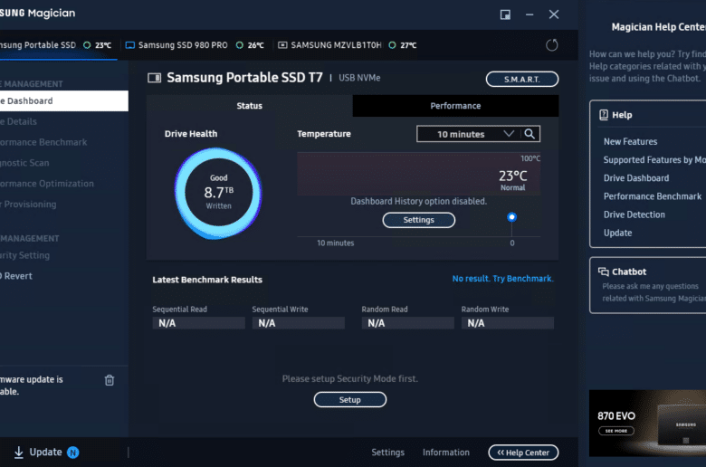Open PSID Revert in sidebar
706x467 pixels.
[64, 276]
